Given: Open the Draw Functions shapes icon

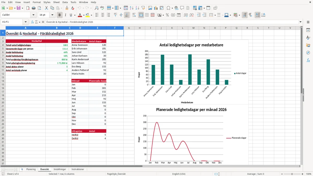Looking at the screenshot, I should pos(215,8).
